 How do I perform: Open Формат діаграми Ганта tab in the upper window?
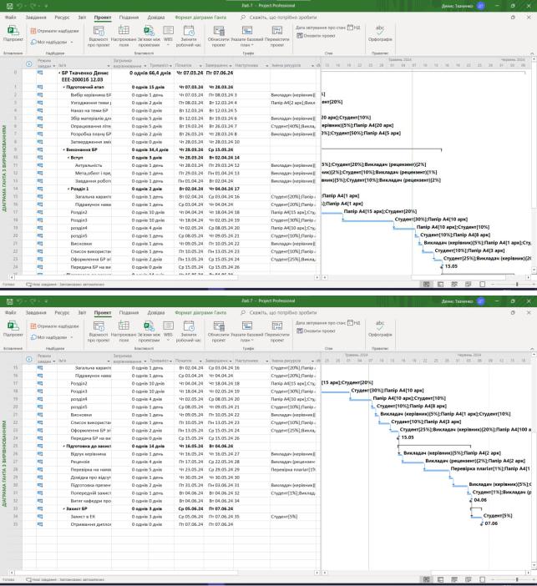tap(200, 18)
